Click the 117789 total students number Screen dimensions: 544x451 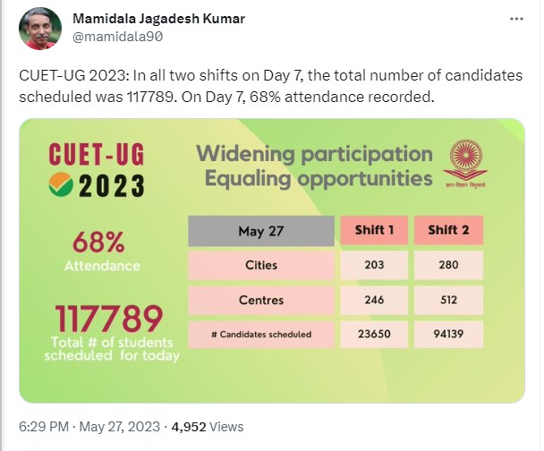110,318
